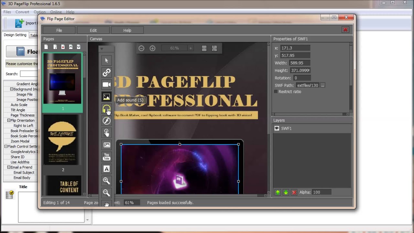Open the Files menu in main window
Viewport: 414px width, 233px height.
(x=7, y=12)
